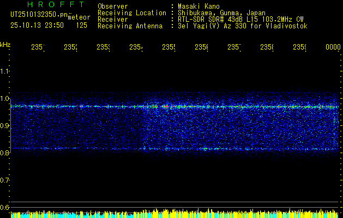Screen dimensions: 343x218
Task: Click RTL-SDR SDR# 43dB receiver details
Action: click(240, 20)
